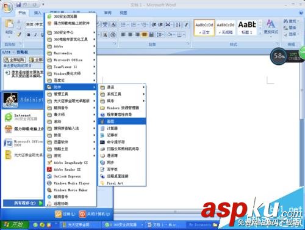Toggle align text right in Word ribbon
The width and height of the screenshot is (305, 230).
137,34
